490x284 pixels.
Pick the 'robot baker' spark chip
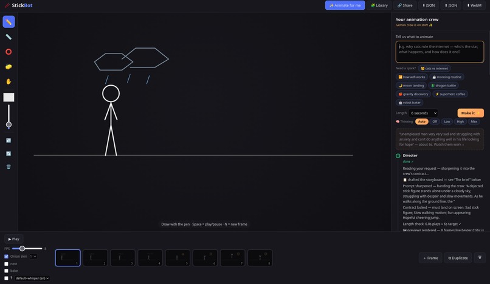pos(409,103)
